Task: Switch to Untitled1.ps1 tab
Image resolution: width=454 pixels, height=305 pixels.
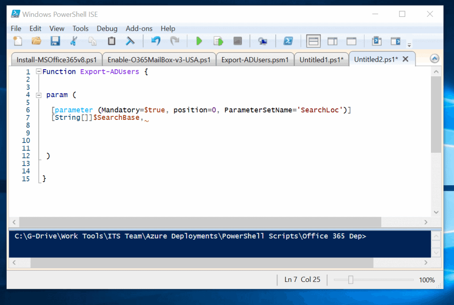Action: (x=321, y=60)
